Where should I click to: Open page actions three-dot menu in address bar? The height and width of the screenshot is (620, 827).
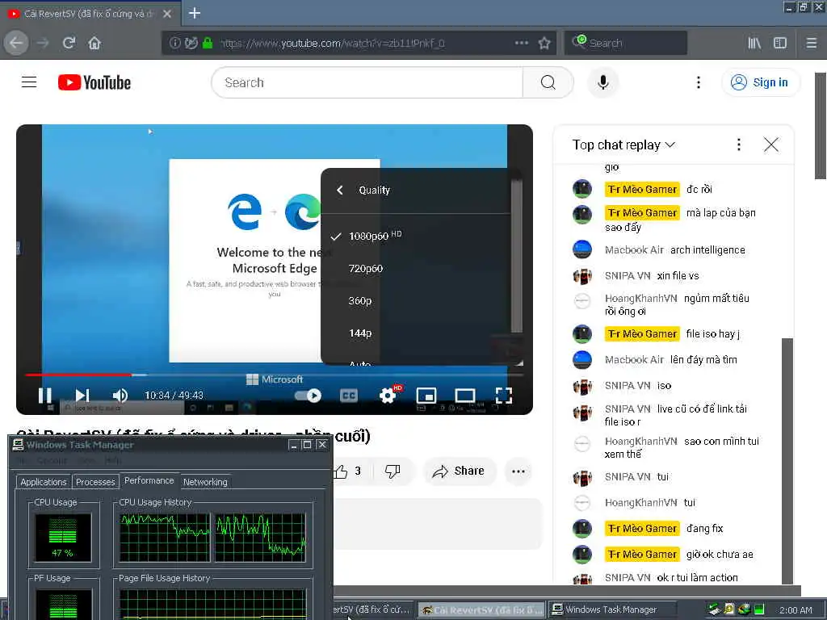[x=521, y=43]
